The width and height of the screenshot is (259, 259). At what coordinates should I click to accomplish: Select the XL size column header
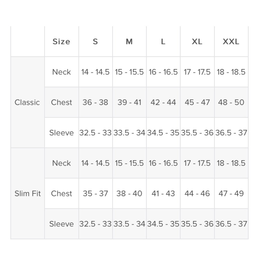pos(197,41)
